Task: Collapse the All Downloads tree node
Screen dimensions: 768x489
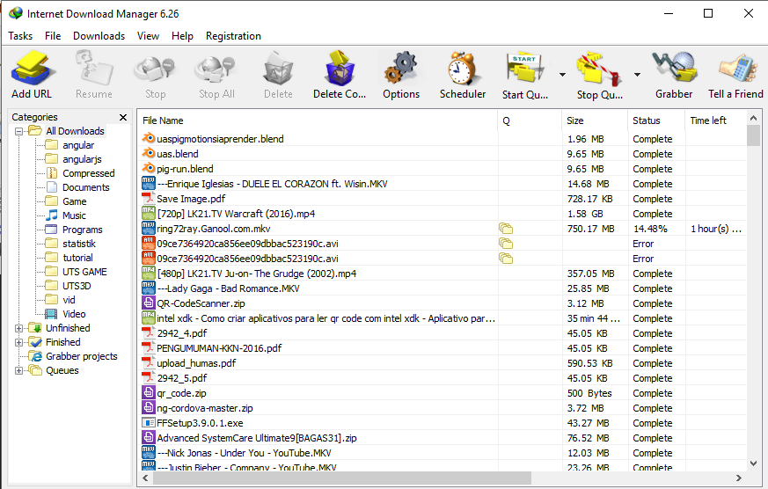Action: tap(18, 131)
